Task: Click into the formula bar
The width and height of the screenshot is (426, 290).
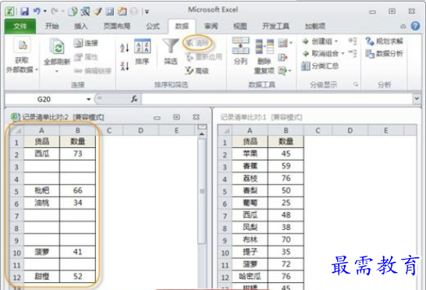Action: pos(276,99)
